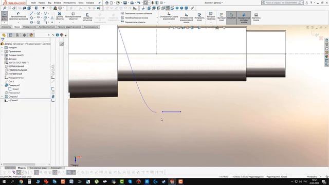Open the DimXpertManager tab icon

(x=24, y=35)
